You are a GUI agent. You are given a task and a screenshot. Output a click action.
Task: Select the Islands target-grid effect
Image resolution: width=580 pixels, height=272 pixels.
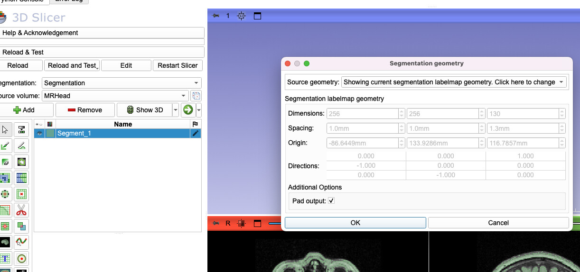pyautogui.click(x=5, y=226)
